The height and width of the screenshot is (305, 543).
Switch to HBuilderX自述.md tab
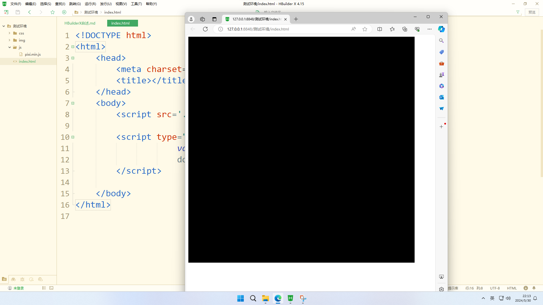80,23
